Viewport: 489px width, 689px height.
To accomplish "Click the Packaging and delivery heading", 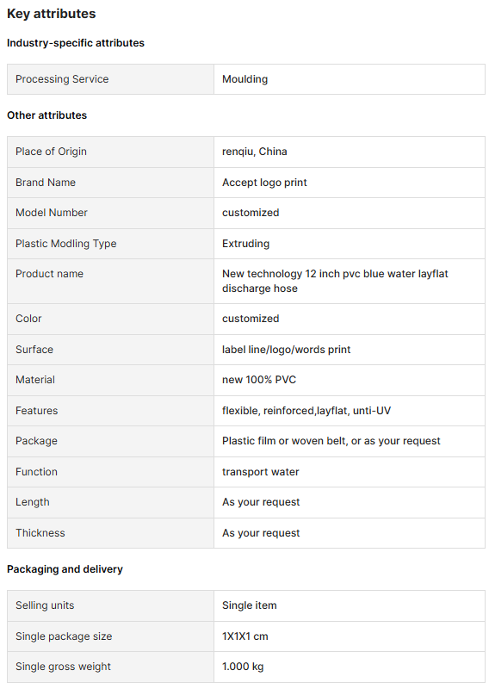I will (x=65, y=569).
